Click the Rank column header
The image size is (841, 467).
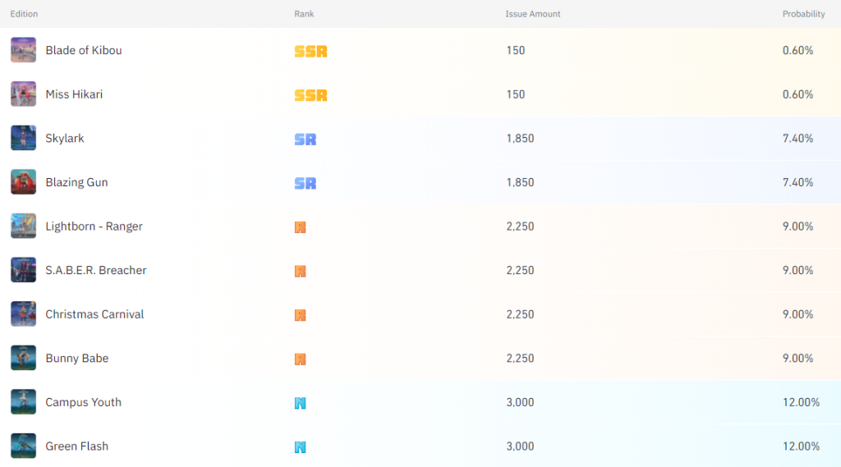point(304,14)
